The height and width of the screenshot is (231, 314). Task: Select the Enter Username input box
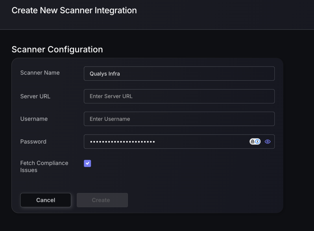[179, 119]
